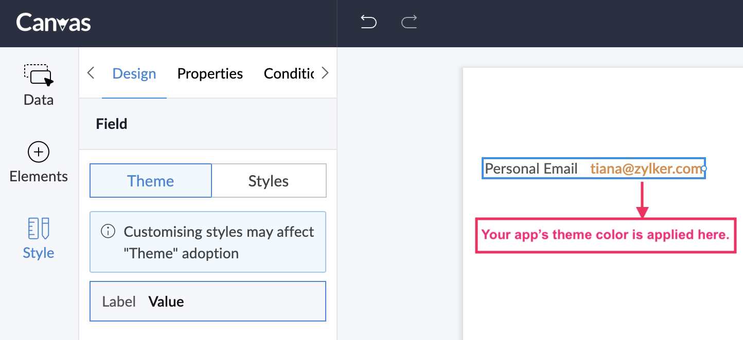
Task: Select the Style ruler-and-pencil icon
Action: point(39,229)
